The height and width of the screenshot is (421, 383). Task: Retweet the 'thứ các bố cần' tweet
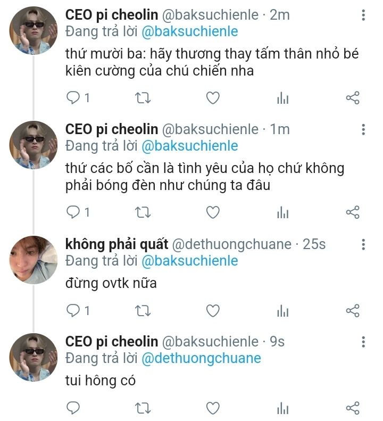click(143, 212)
